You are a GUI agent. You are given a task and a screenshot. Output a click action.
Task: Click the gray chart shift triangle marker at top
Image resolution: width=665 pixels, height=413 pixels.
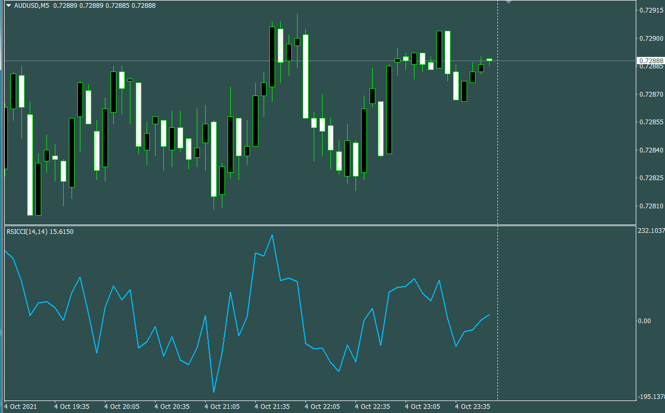click(509, 2)
